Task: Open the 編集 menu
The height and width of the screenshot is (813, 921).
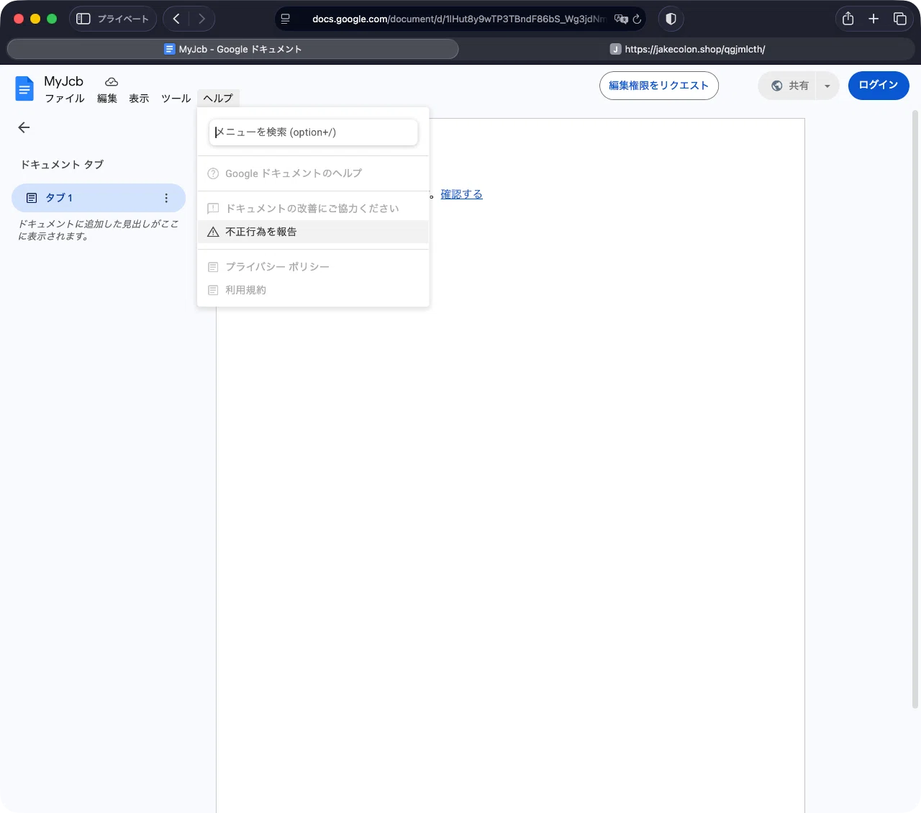Action: click(107, 99)
